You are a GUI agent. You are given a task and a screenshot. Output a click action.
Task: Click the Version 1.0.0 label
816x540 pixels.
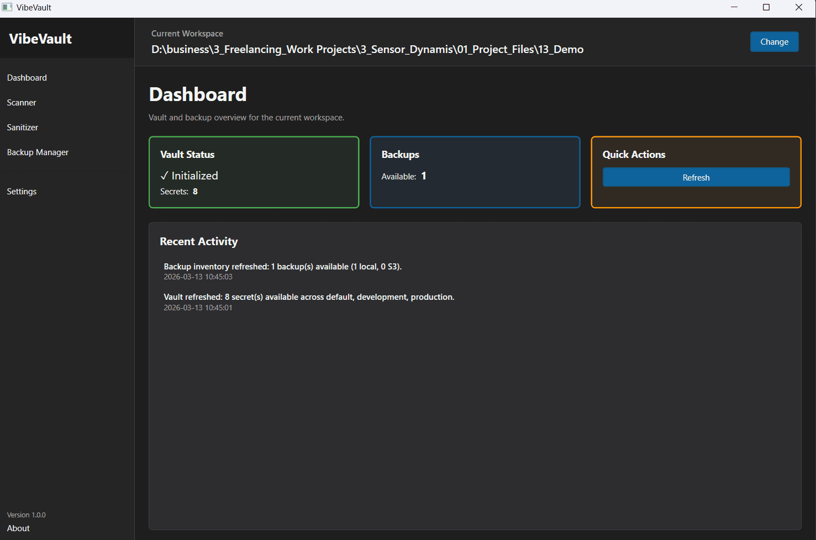click(x=26, y=515)
